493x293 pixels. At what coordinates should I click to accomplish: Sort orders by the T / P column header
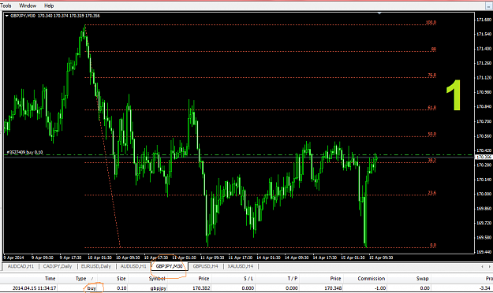click(x=293, y=279)
